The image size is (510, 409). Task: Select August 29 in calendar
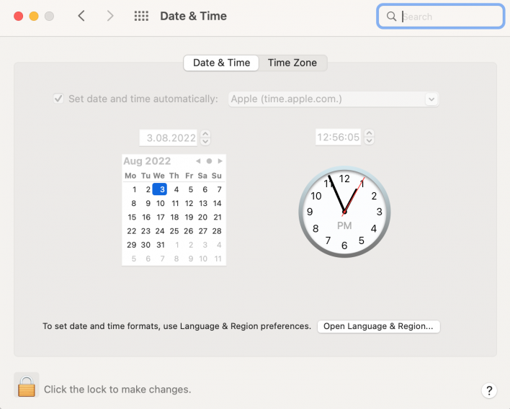pos(131,245)
